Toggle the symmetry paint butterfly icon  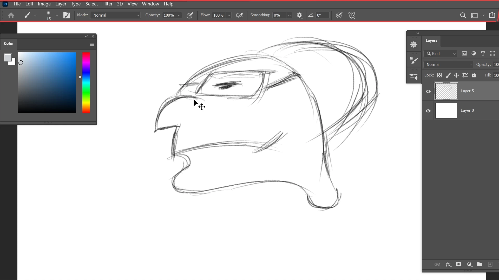(352, 15)
